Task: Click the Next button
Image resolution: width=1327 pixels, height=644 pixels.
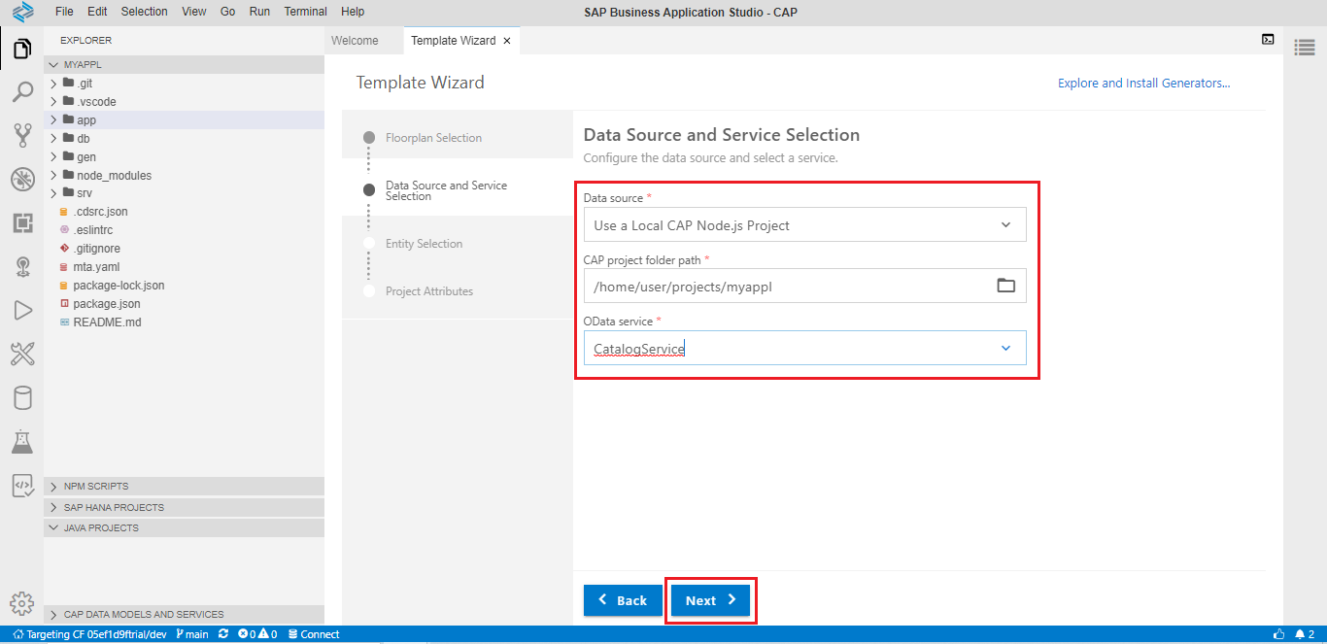Action: [x=711, y=600]
